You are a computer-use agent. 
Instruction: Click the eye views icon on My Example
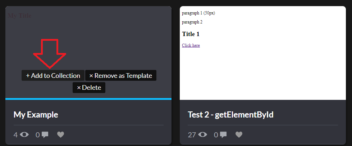(24, 134)
